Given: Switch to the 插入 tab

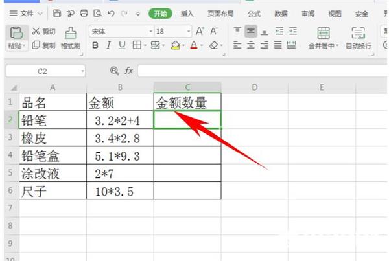Looking at the screenshot, I should [x=187, y=14].
